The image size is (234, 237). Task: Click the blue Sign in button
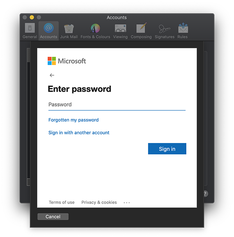(167, 149)
